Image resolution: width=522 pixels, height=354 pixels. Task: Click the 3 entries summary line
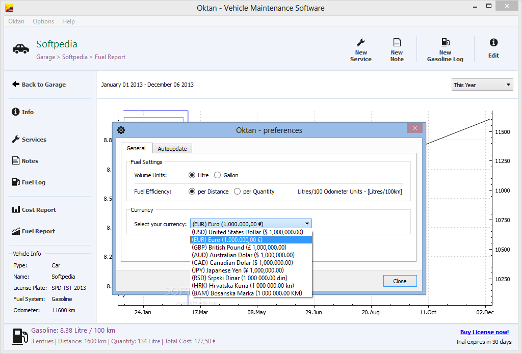(x=123, y=341)
